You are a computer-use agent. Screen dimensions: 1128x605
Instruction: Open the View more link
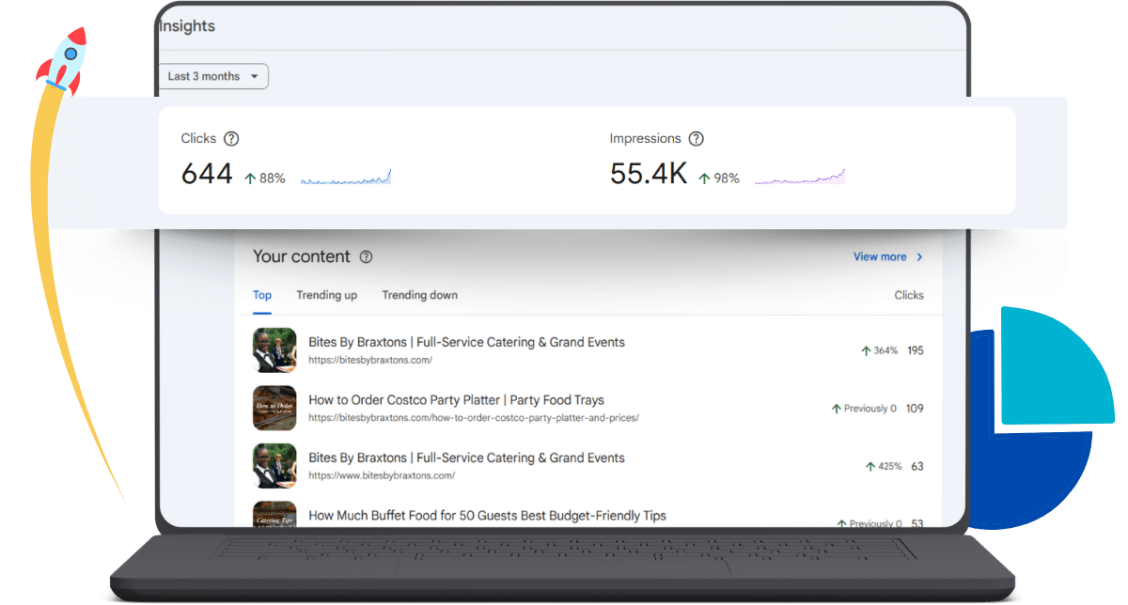click(879, 256)
